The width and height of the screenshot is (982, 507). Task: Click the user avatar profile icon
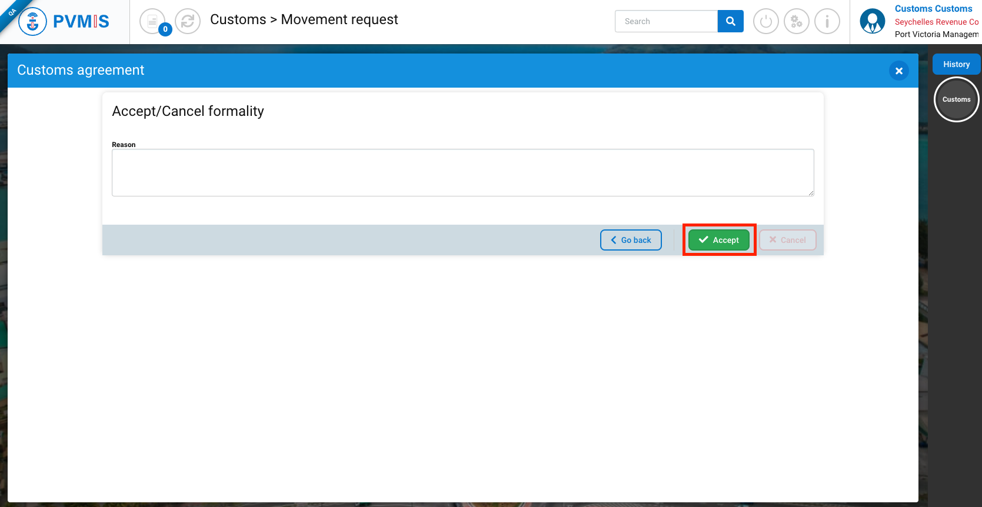pos(872,22)
